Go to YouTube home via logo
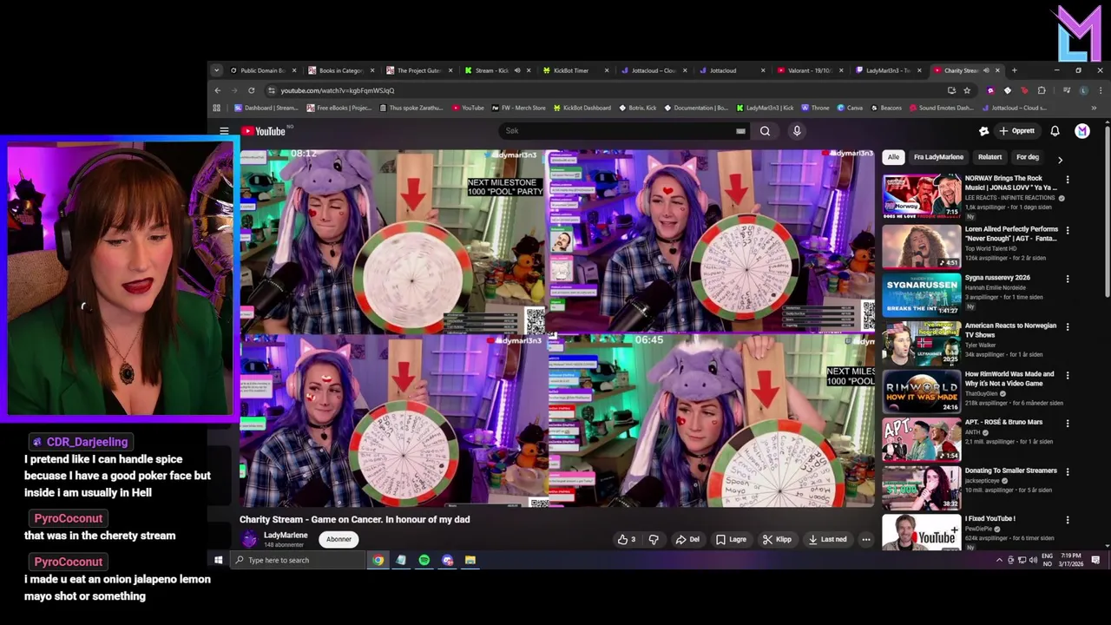Viewport: 1111px width, 625px height. [x=264, y=131]
